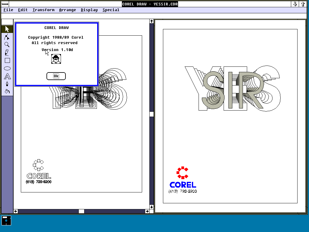Click the COREL DRAW - YESSIR.CDR title

click(x=150, y=4)
